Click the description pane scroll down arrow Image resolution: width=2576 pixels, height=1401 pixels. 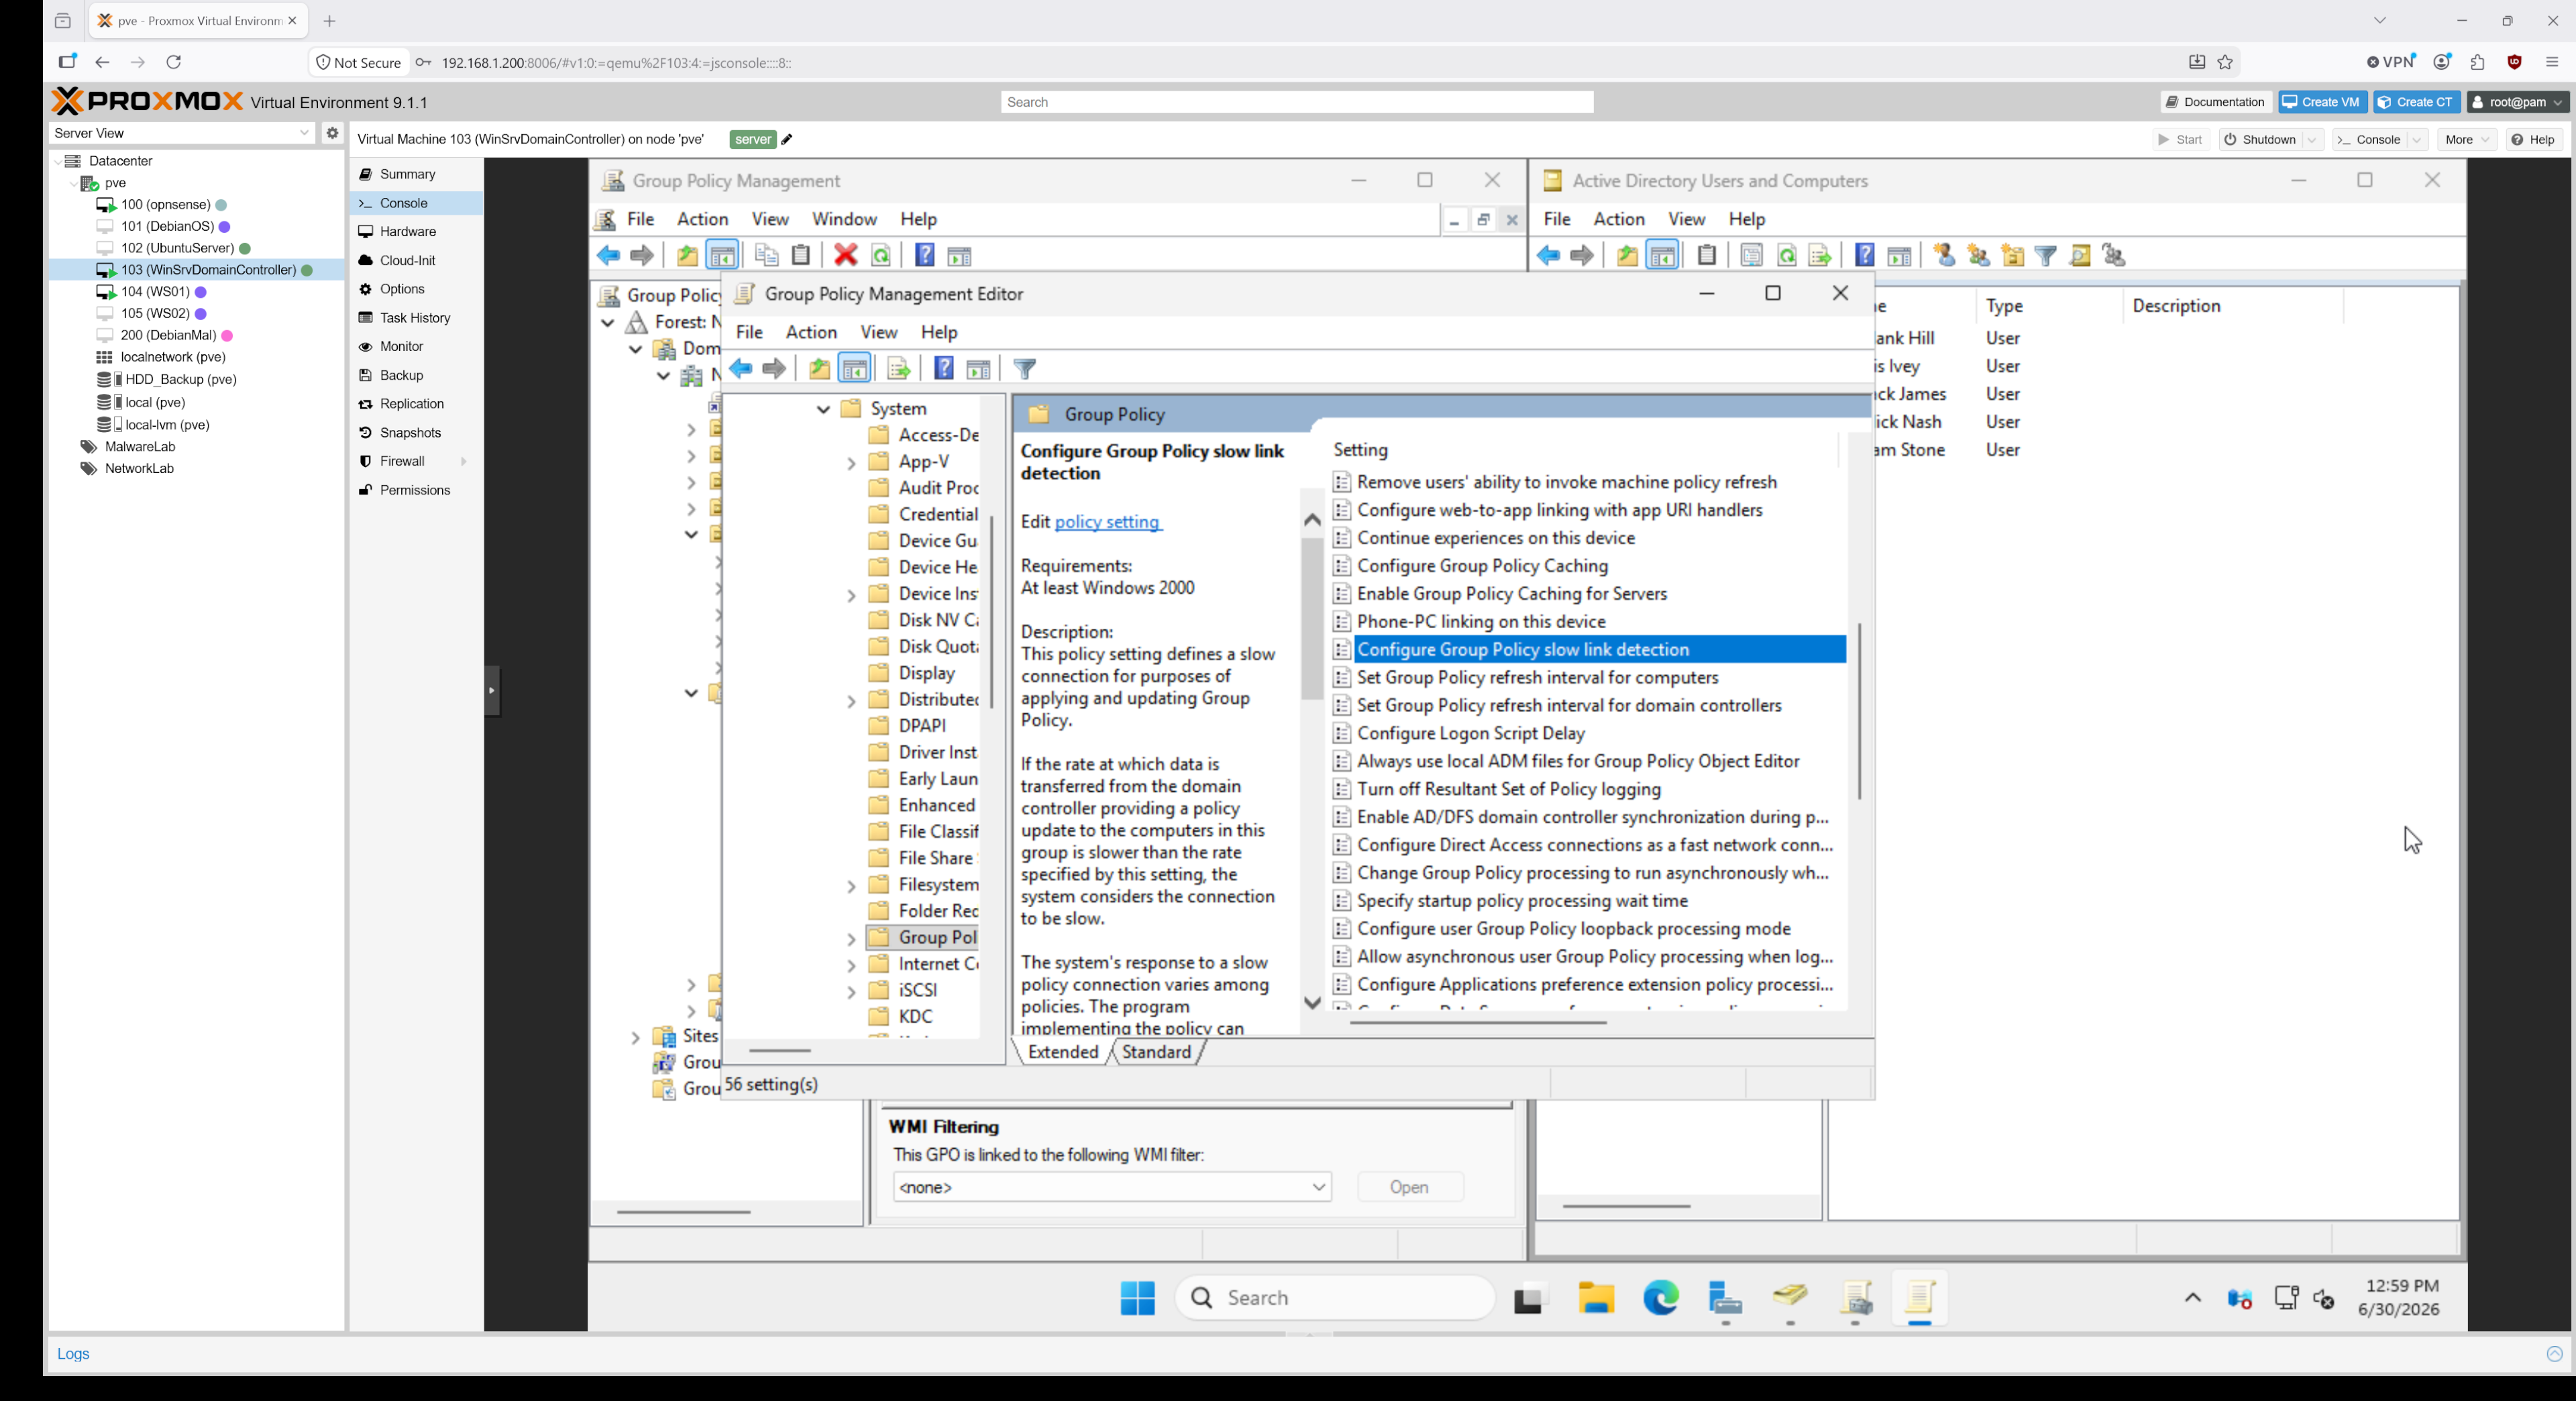(x=1312, y=1003)
